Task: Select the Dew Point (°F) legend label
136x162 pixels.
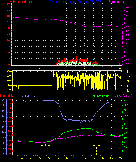Action: click(x=124, y=95)
